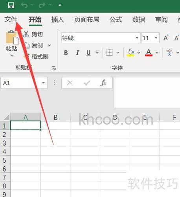Click cell B2
The image size is (180, 197).
55,134
